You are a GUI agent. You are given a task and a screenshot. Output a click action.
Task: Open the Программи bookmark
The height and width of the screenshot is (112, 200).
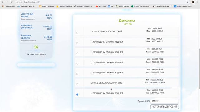pos(183,6)
